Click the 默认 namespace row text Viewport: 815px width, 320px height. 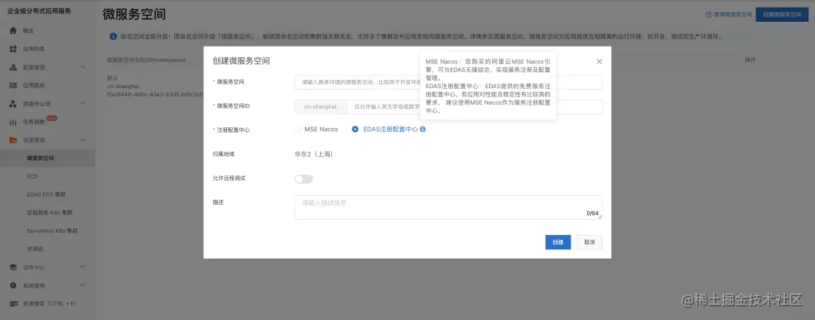point(112,78)
